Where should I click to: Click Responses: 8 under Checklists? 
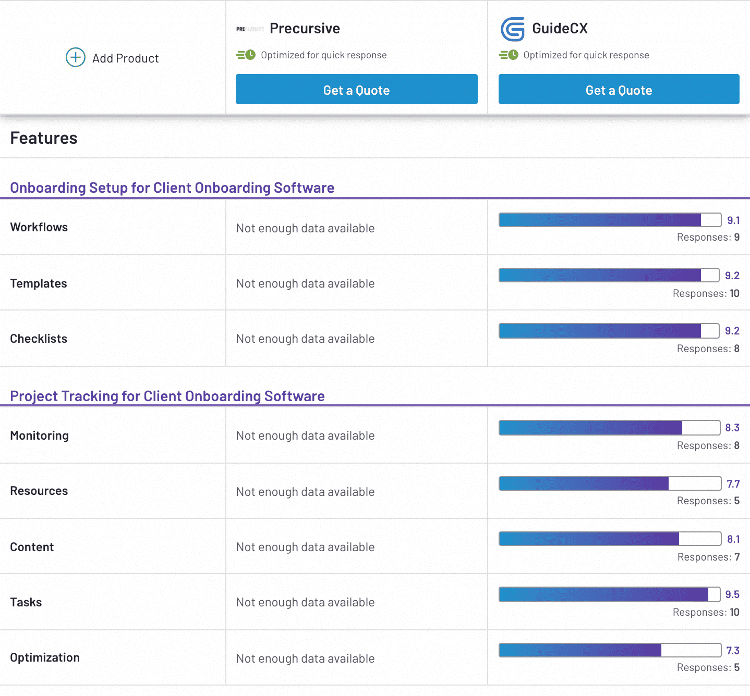[708, 349]
